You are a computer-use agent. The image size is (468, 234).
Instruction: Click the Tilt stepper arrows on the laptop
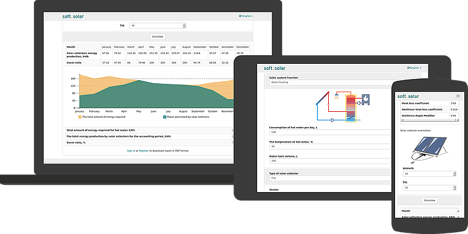(184, 26)
